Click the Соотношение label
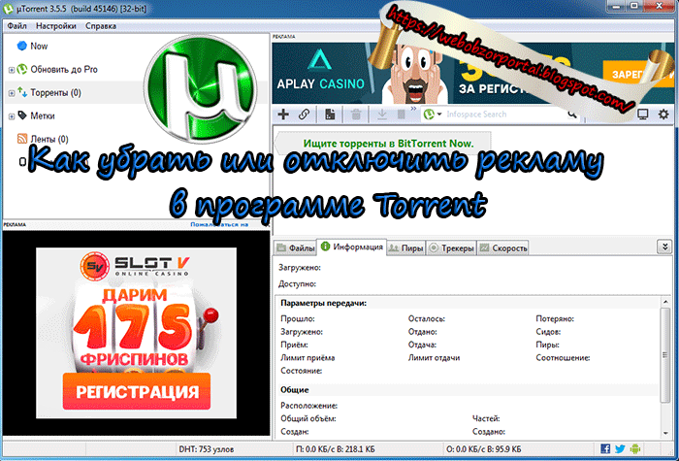This screenshot has width=679, height=461. [x=563, y=358]
